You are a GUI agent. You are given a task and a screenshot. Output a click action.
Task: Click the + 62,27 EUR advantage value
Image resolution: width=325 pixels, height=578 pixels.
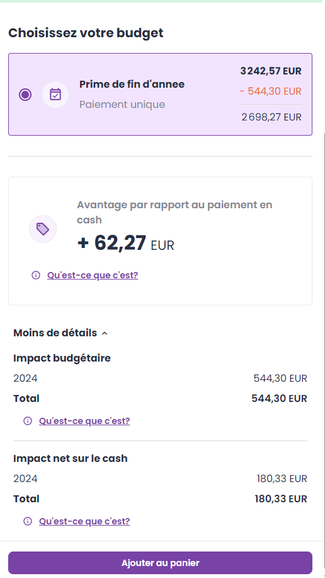(125, 244)
